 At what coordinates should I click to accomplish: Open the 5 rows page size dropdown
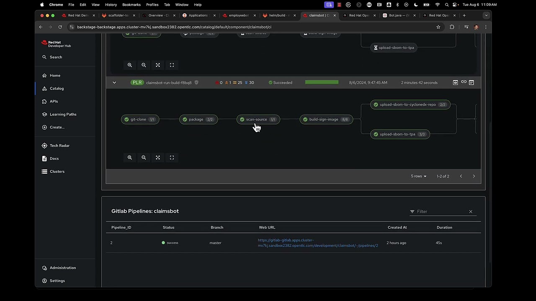click(419, 176)
